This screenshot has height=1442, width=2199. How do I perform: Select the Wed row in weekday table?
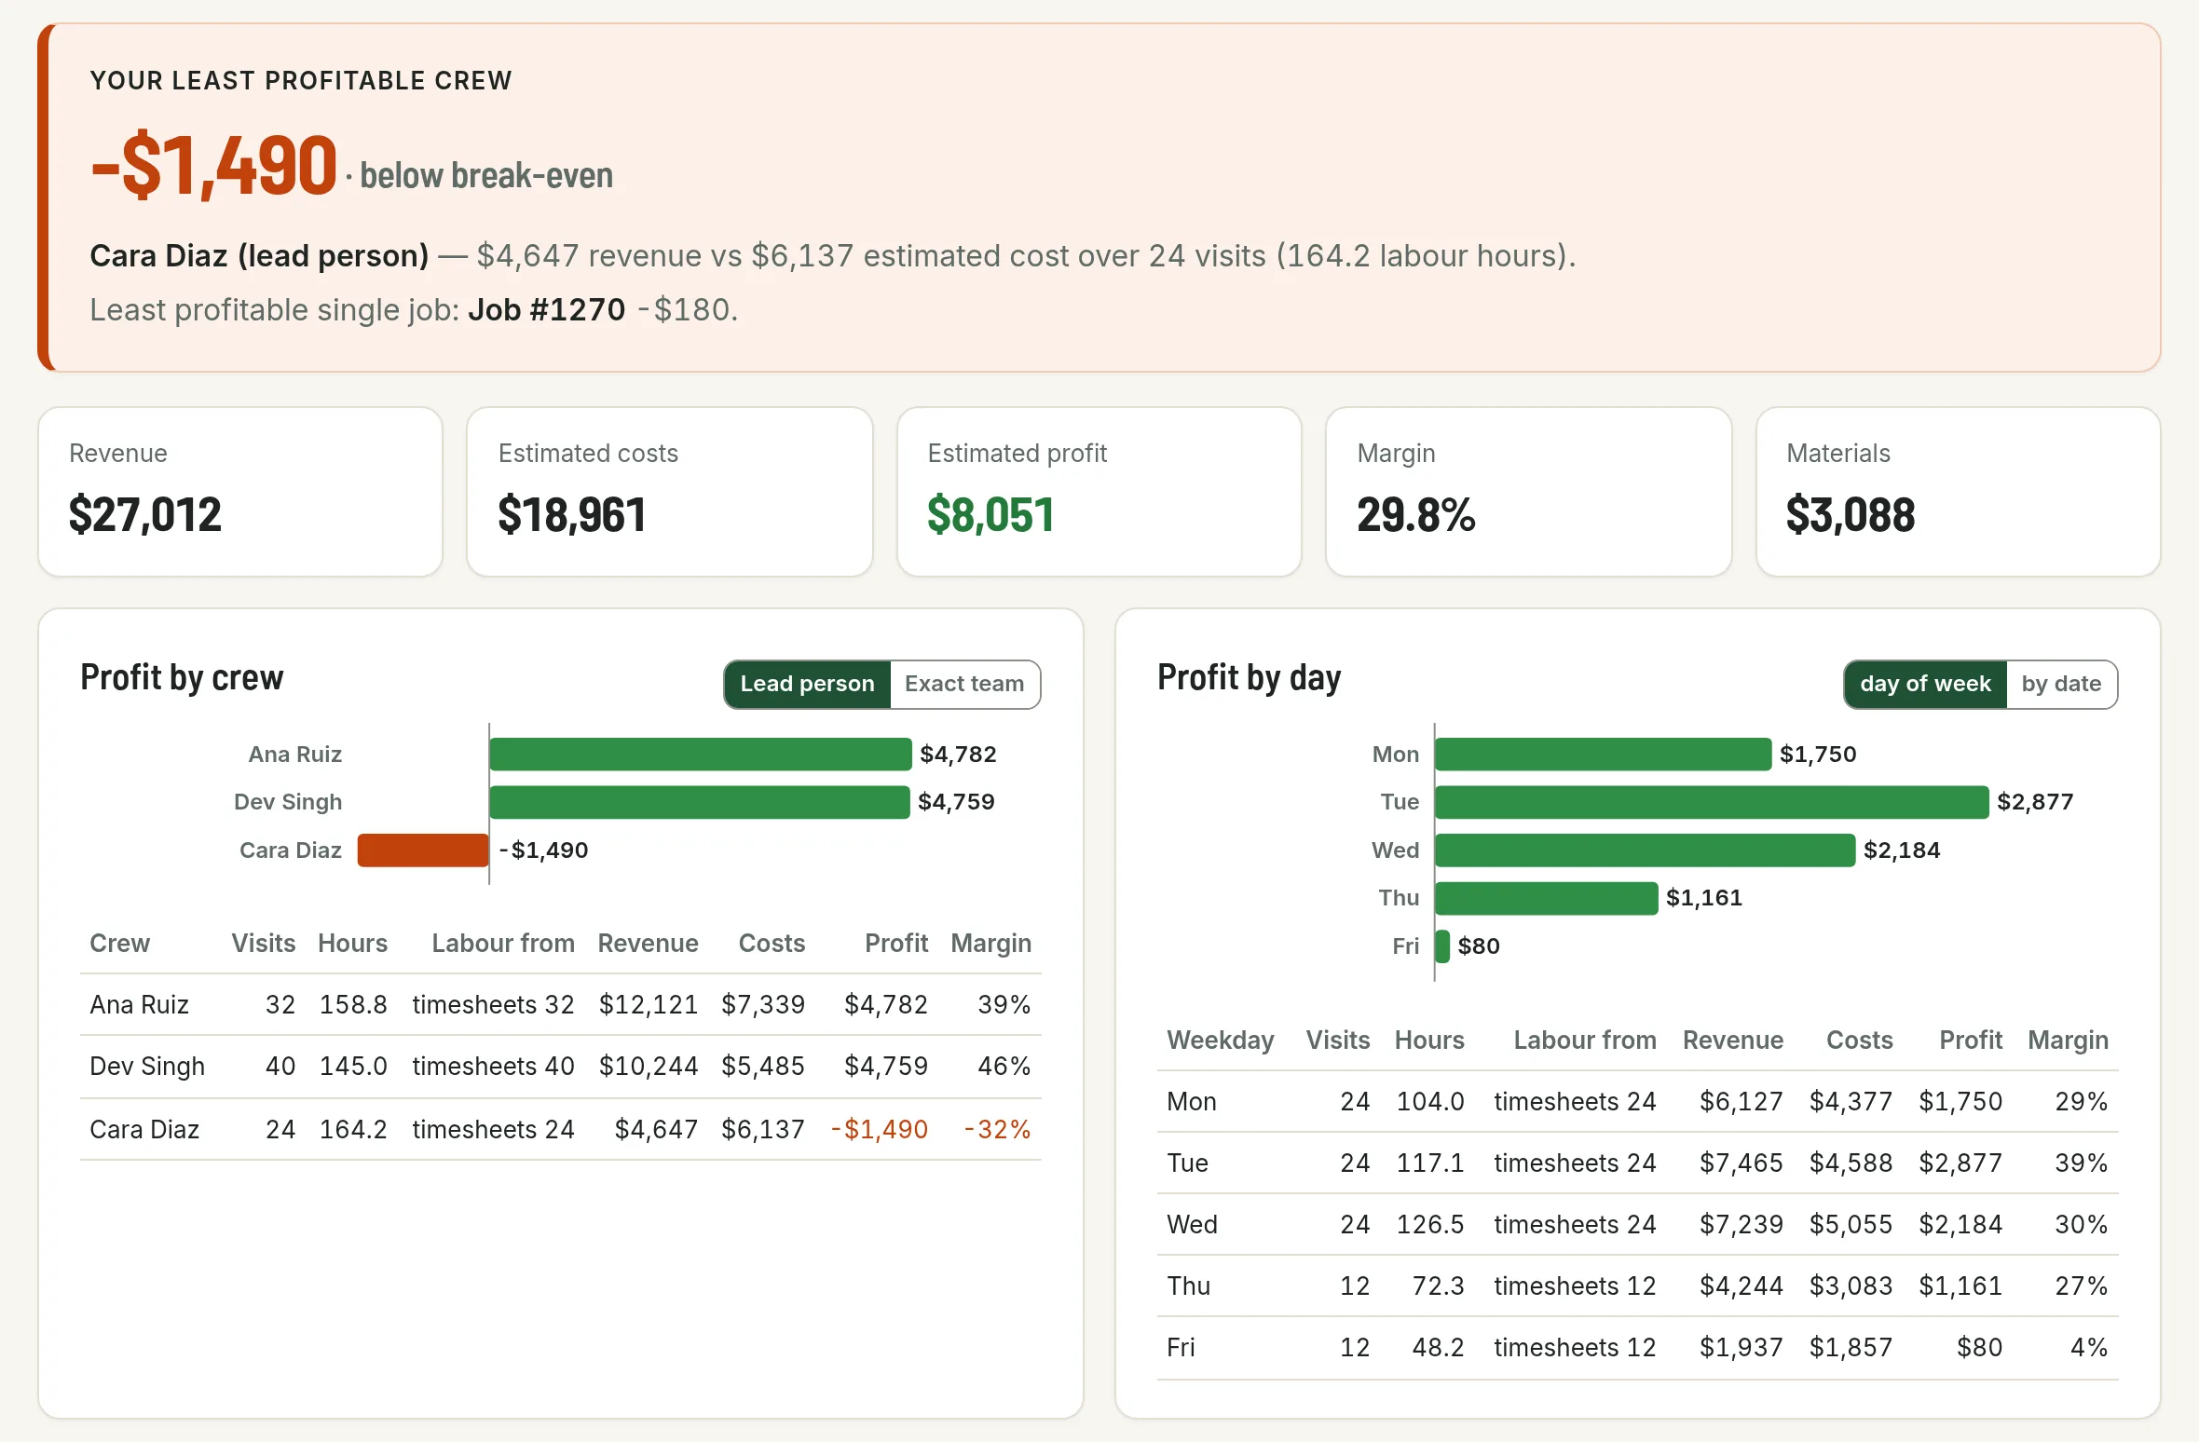point(1637,1224)
